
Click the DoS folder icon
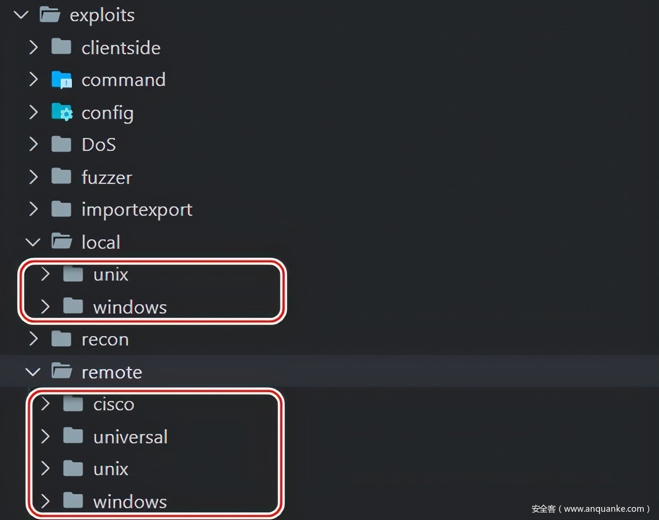pyautogui.click(x=61, y=144)
